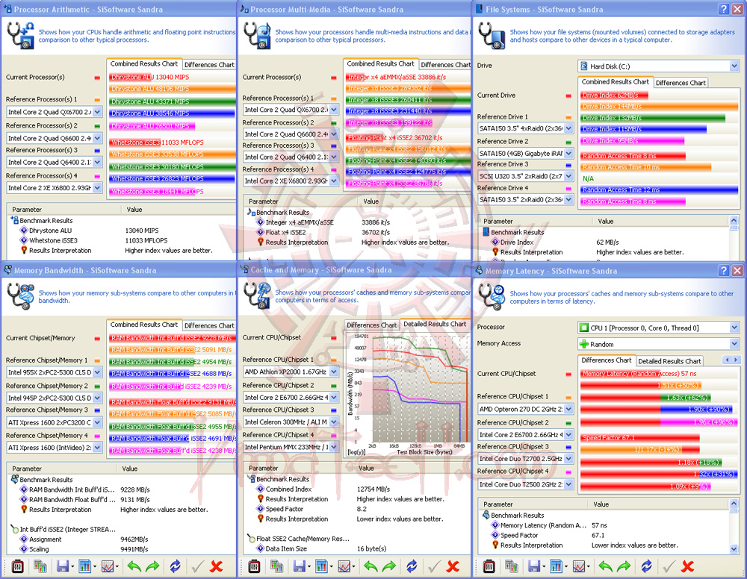Image resolution: width=747 pixels, height=579 pixels.
Task: Open the CPU 1 Processor selector in Memory Latency
Action: [x=734, y=328]
